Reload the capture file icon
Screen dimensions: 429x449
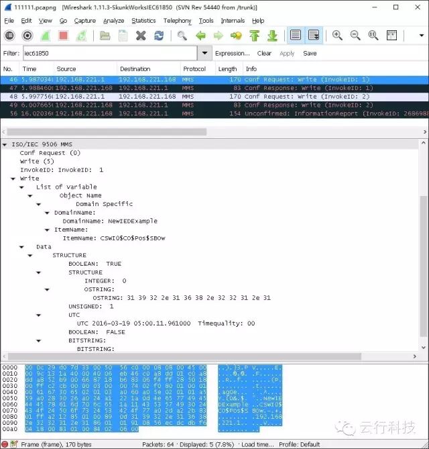click(x=159, y=36)
